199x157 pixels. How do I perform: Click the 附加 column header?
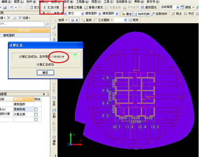coord(38,99)
